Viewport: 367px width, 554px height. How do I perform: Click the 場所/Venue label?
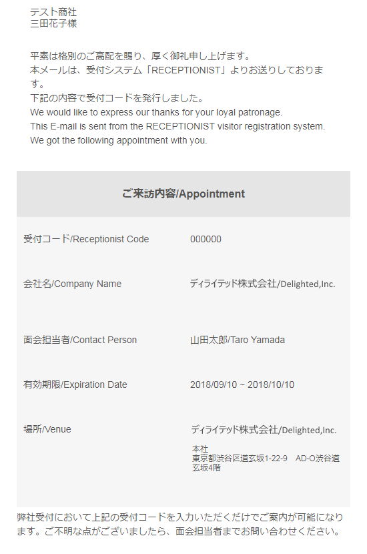tap(47, 429)
